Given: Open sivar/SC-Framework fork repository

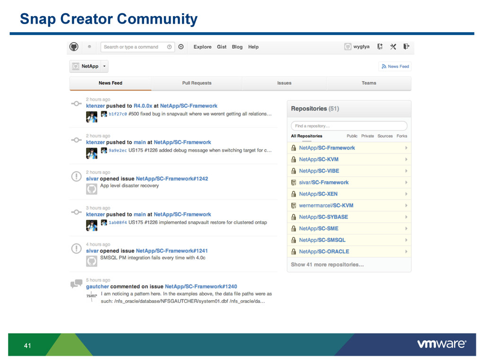Looking at the screenshot, I should [349, 182].
